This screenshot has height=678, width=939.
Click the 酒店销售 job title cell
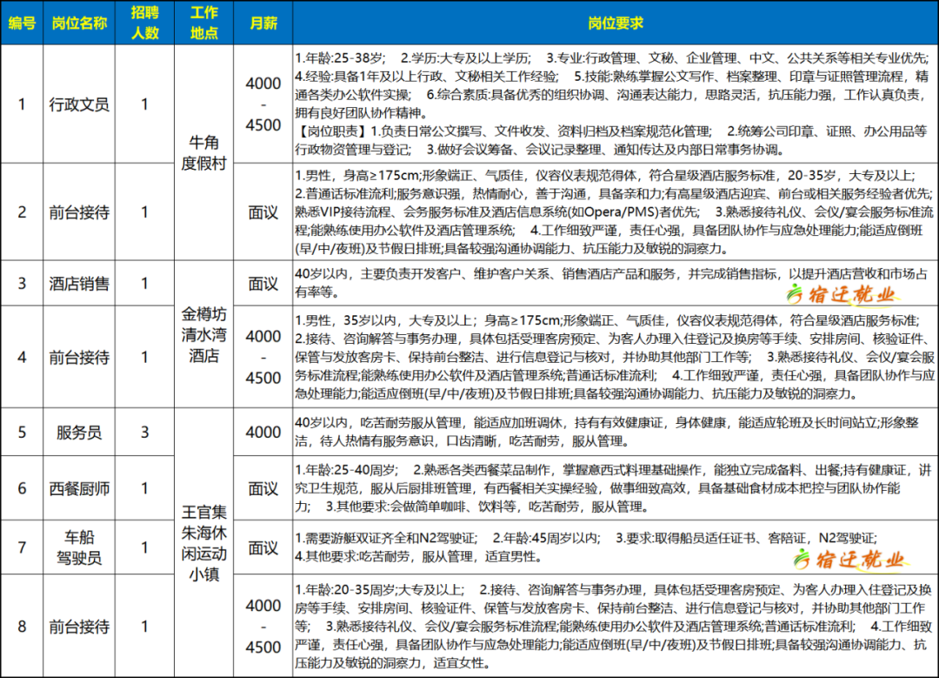click(x=79, y=284)
